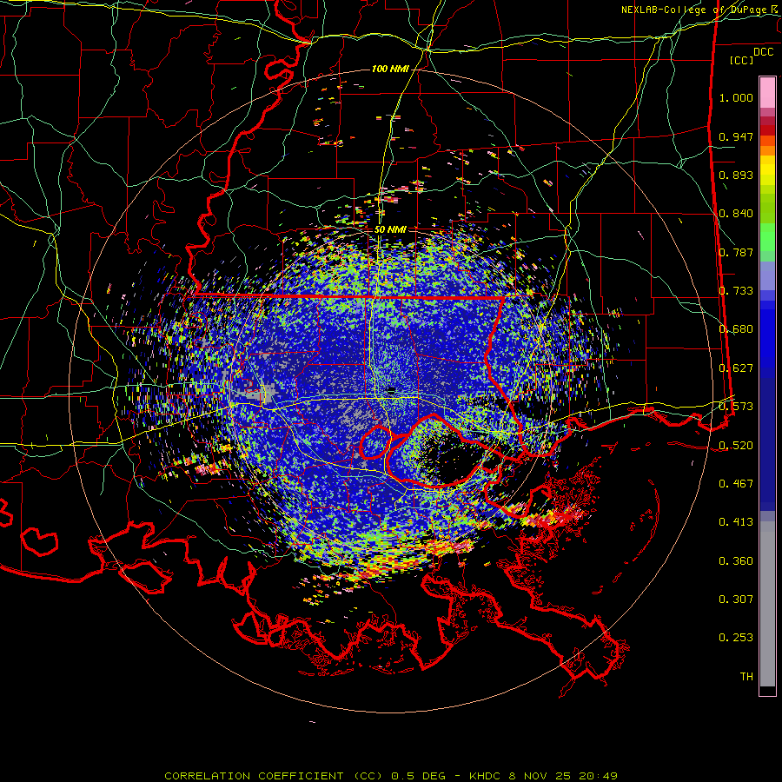Select the 0.893 scale value label

[736, 175]
